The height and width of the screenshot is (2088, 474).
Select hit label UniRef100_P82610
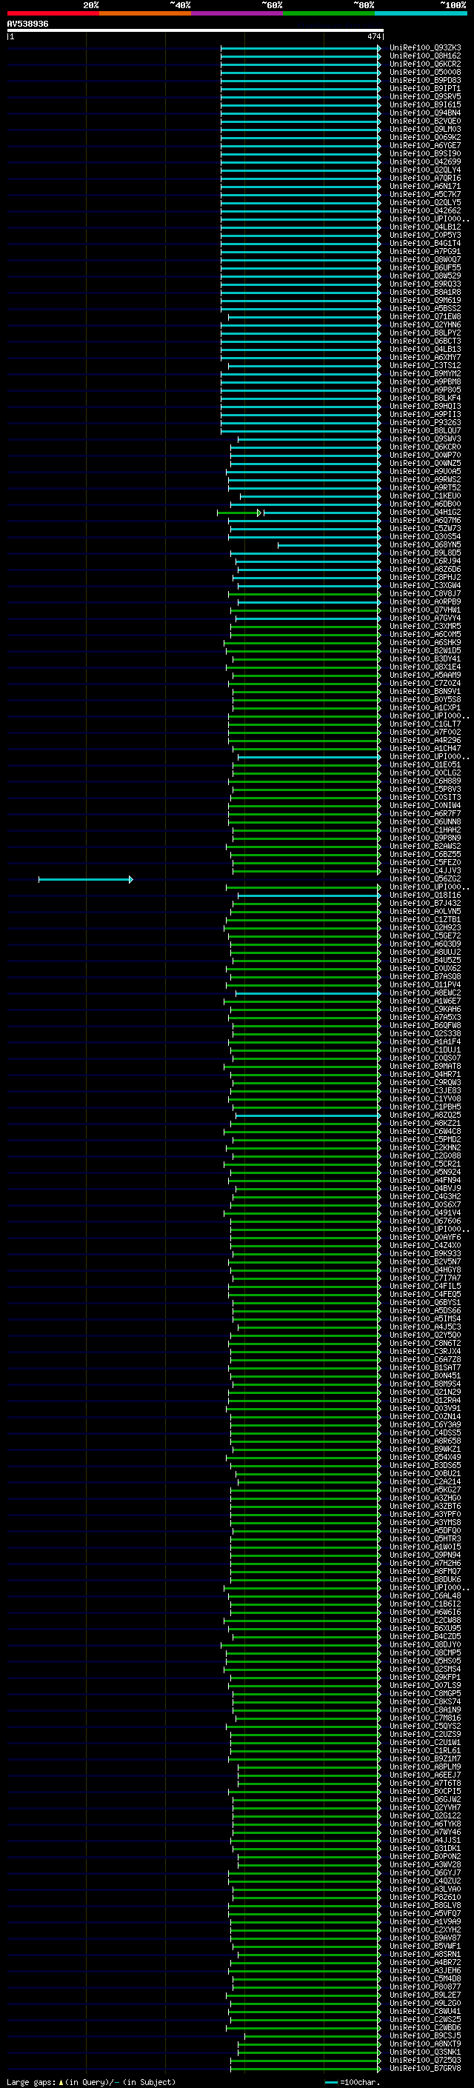pos(425,1898)
